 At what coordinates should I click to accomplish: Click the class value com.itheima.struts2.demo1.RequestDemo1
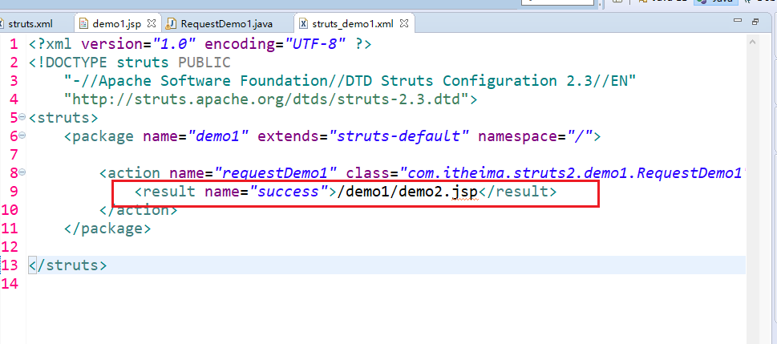coord(572,173)
